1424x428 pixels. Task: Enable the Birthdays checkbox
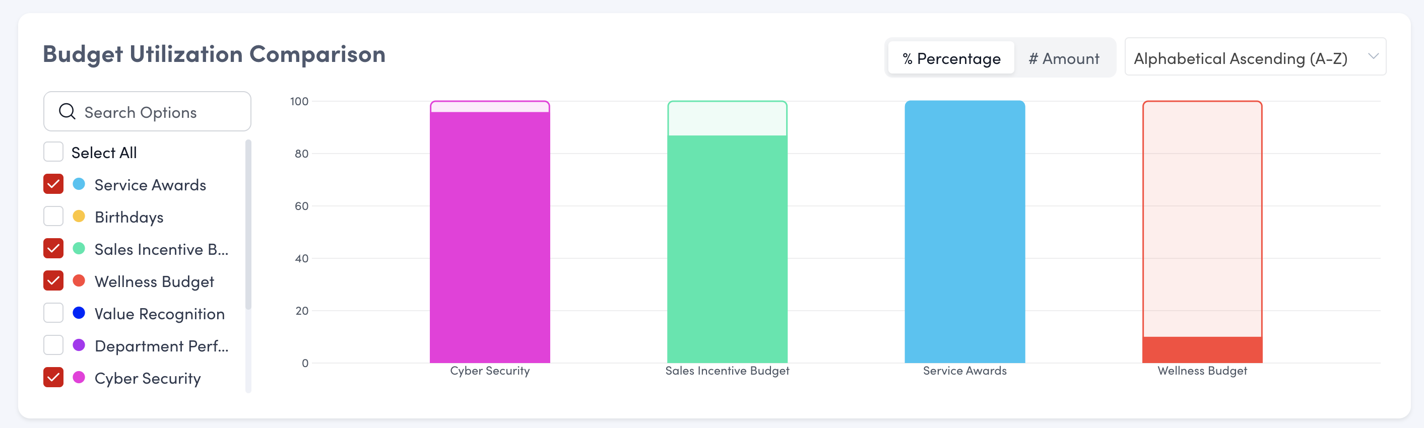click(x=53, y=217)
